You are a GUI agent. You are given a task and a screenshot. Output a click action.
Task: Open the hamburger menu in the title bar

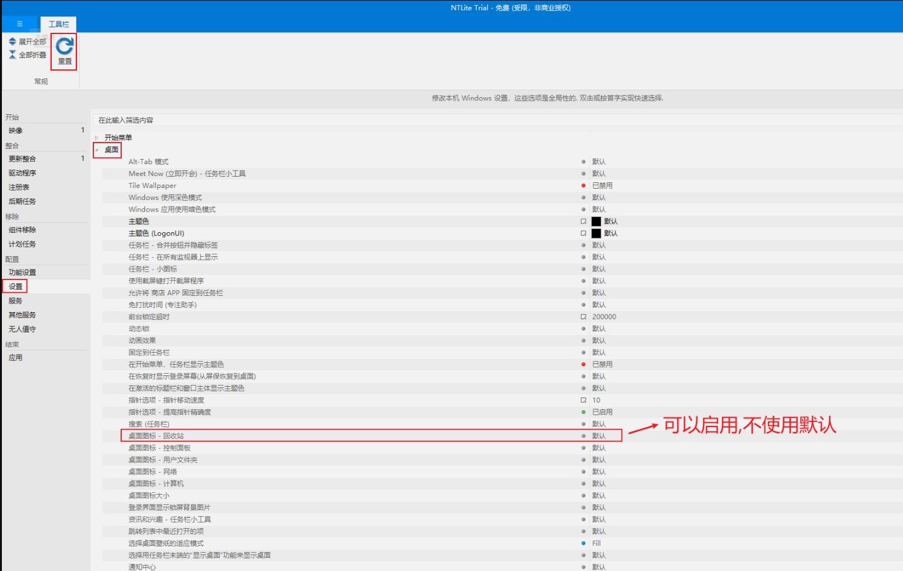pyautogui.click(x=20, y=24)
